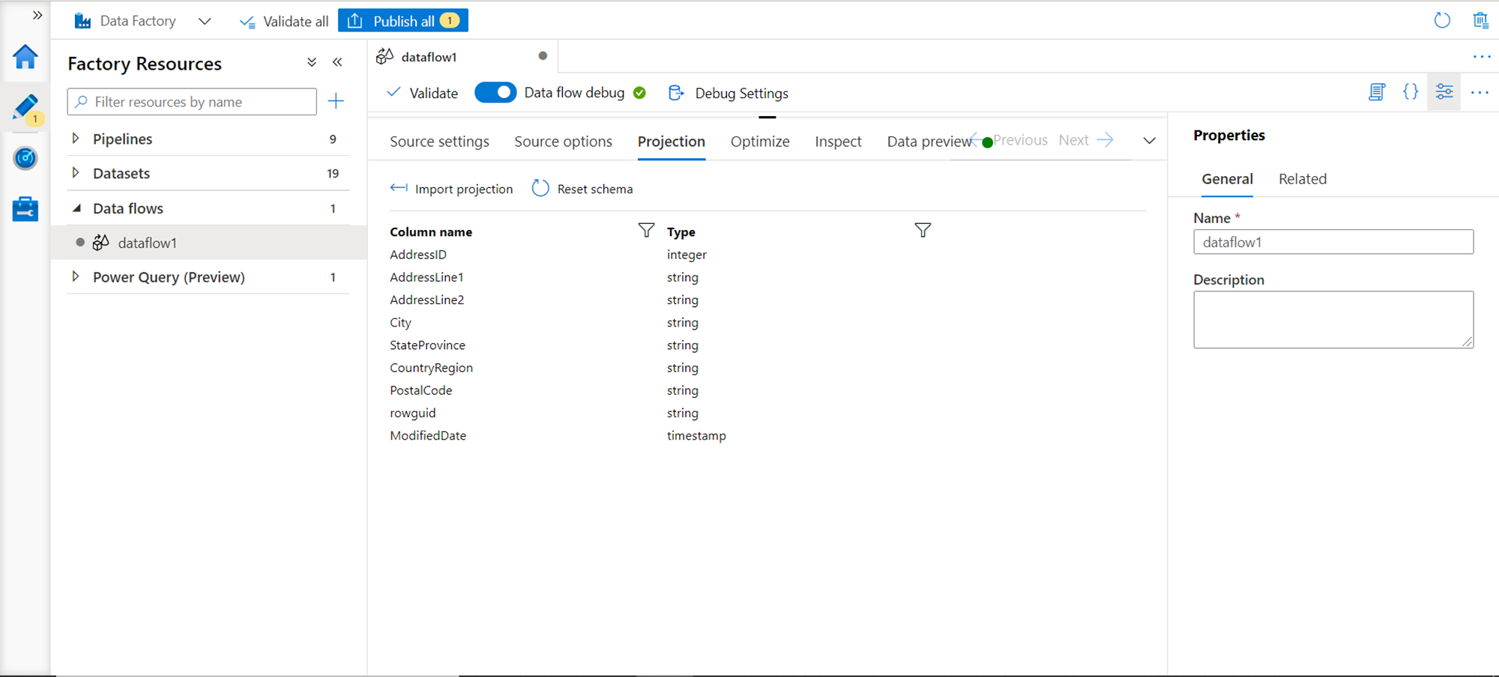
Task: Toggle Data flow debug switch
Action: [495, 93]
